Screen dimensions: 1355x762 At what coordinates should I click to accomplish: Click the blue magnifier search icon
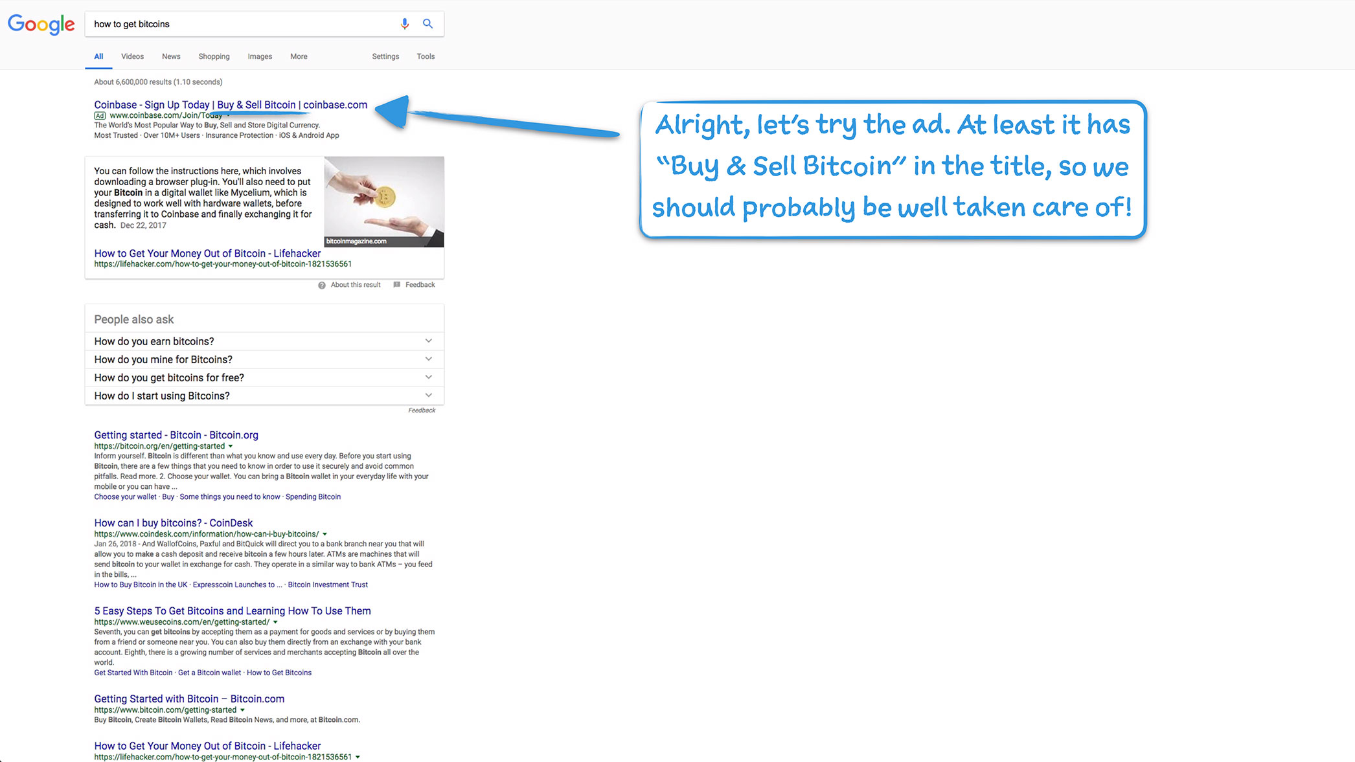pyautogui.click(x=427, y=24)
